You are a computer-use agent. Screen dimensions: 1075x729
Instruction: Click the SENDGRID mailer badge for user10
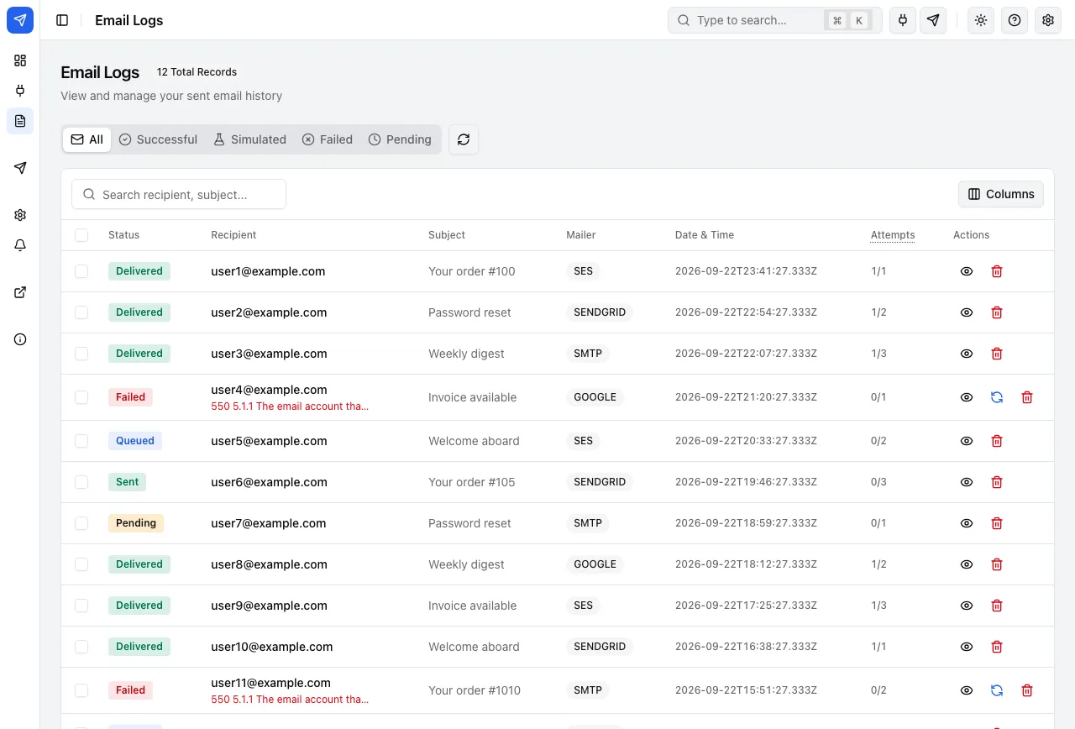pos(600,647)
